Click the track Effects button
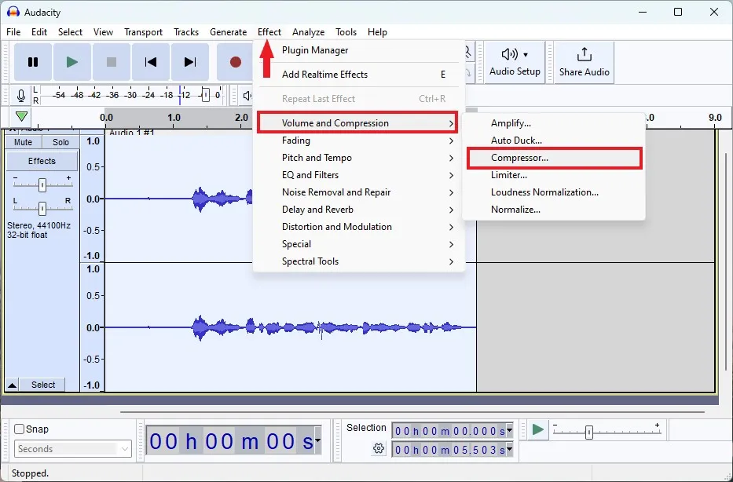Image resolution: width=733 pixels, height=482 pixels. coord(42,161)
